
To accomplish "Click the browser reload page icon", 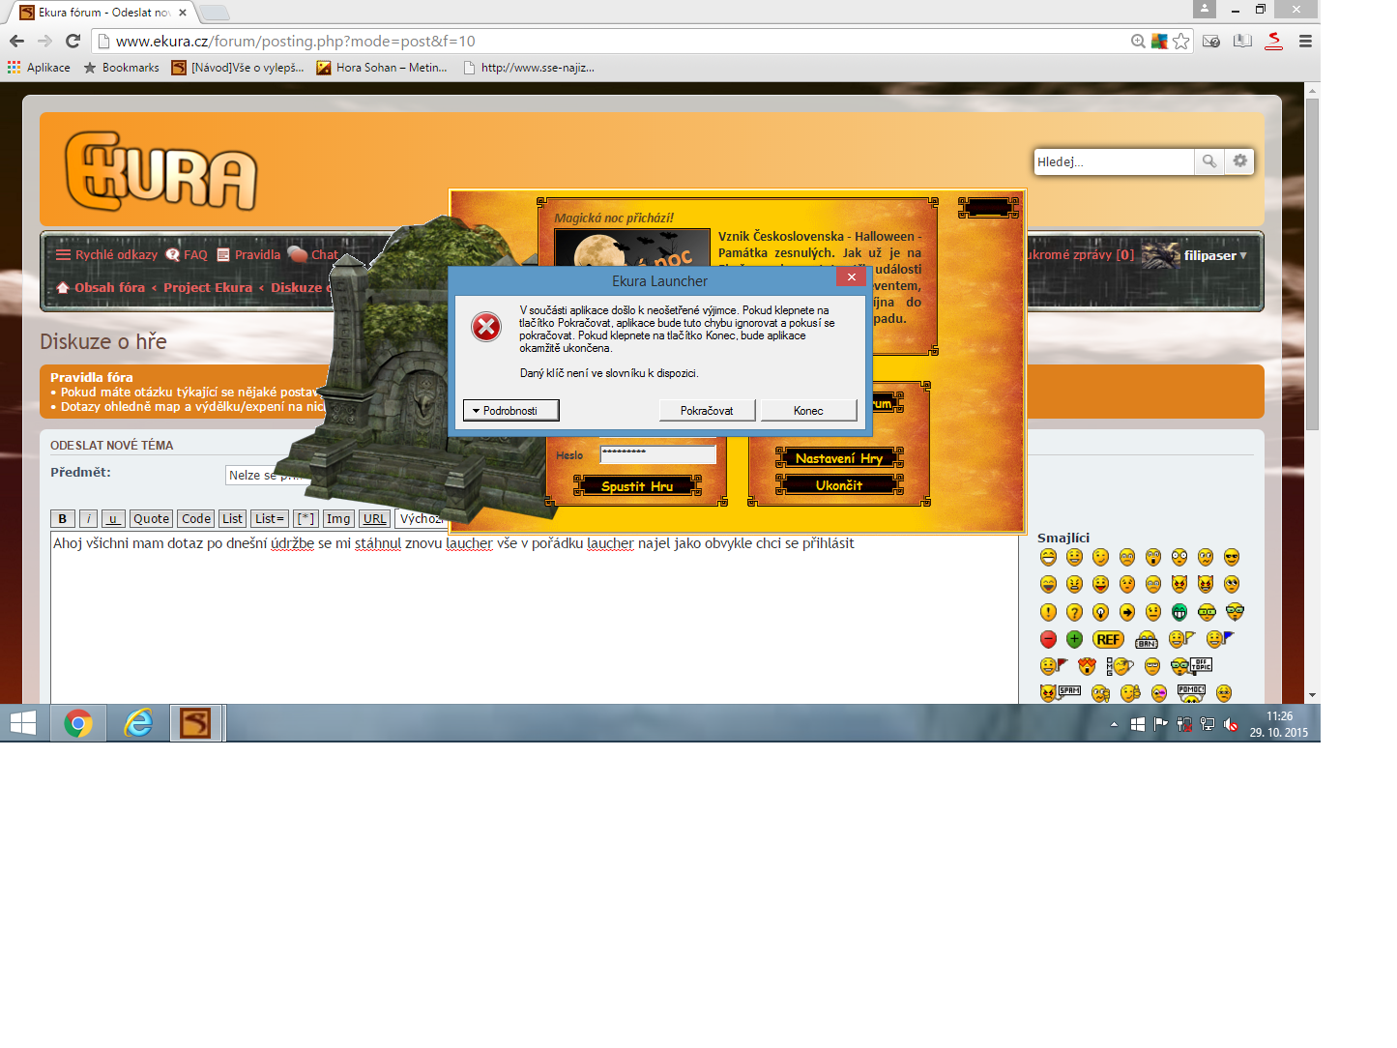I will point(73,41).
